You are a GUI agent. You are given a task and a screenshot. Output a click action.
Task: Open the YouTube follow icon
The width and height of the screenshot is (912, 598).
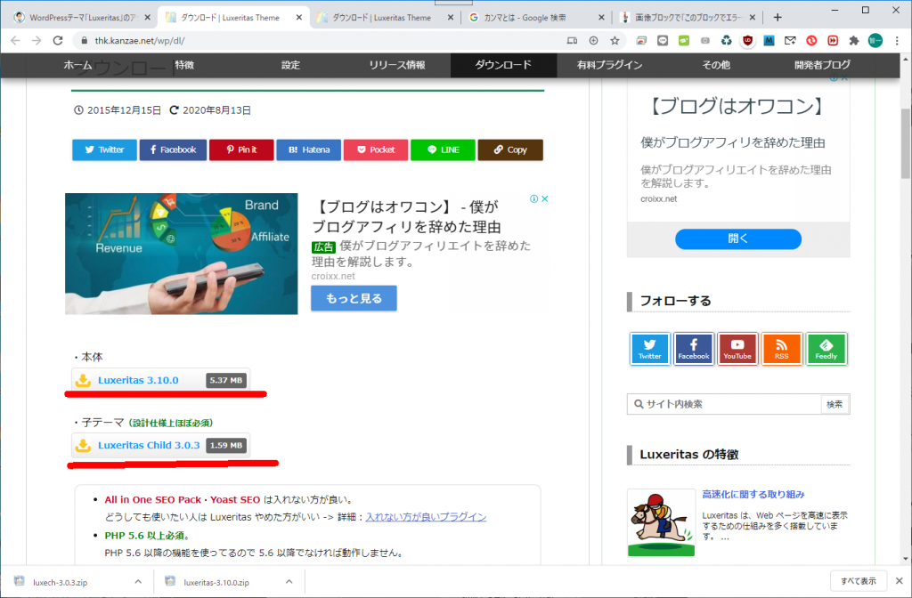pos(737,349)
